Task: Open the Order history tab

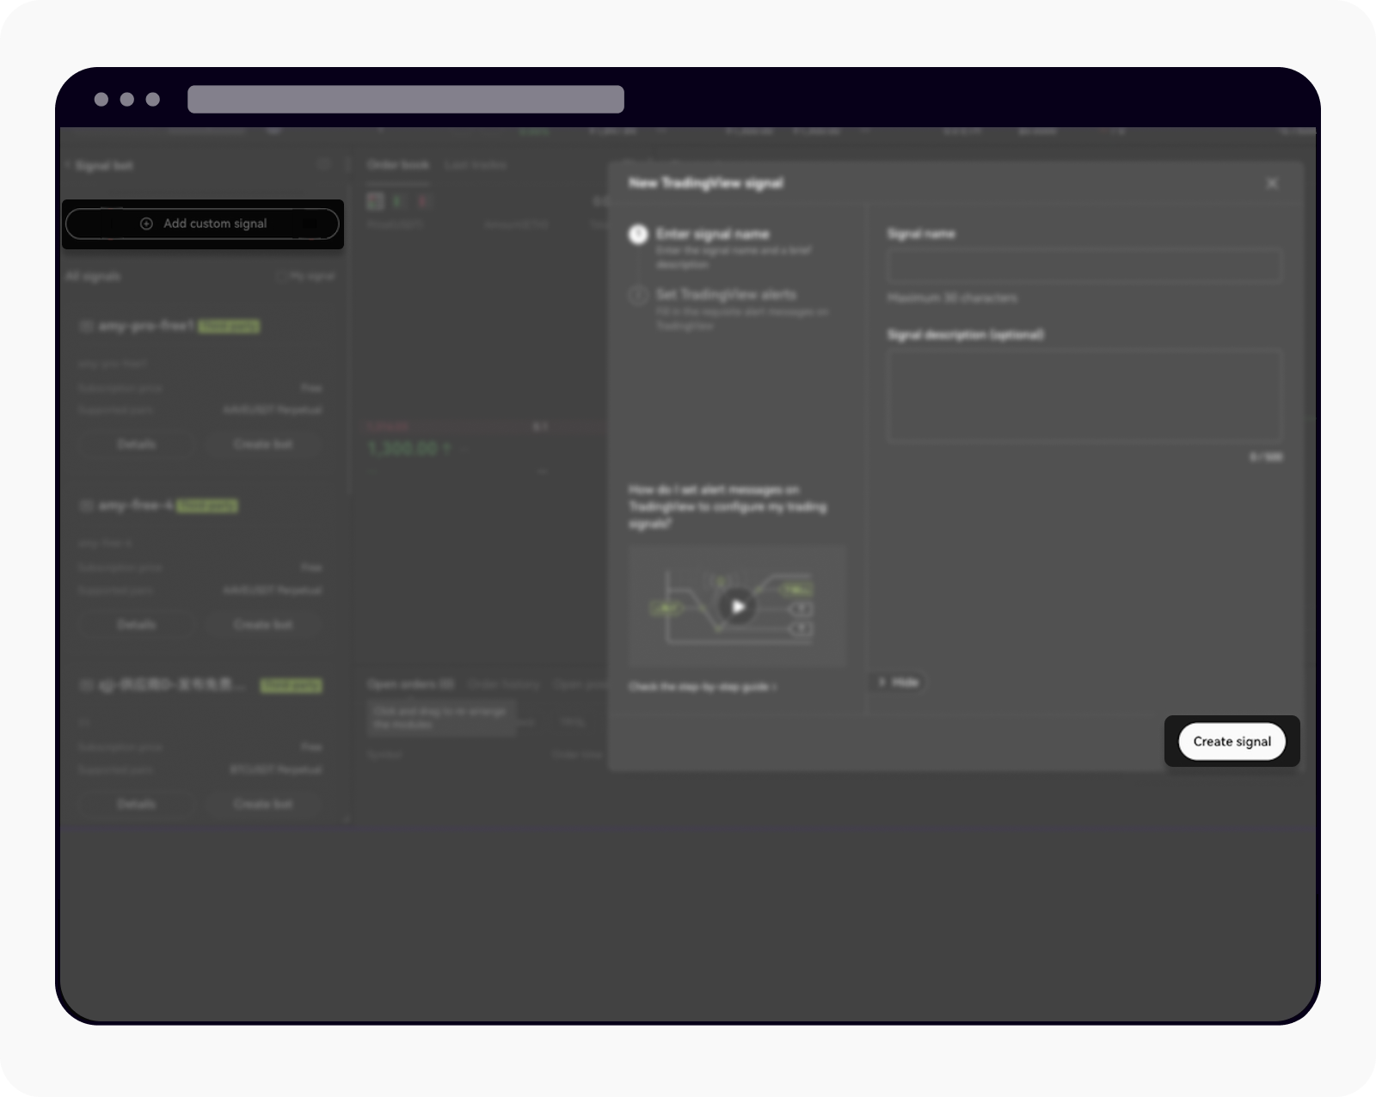Action: tap(504, 684)
